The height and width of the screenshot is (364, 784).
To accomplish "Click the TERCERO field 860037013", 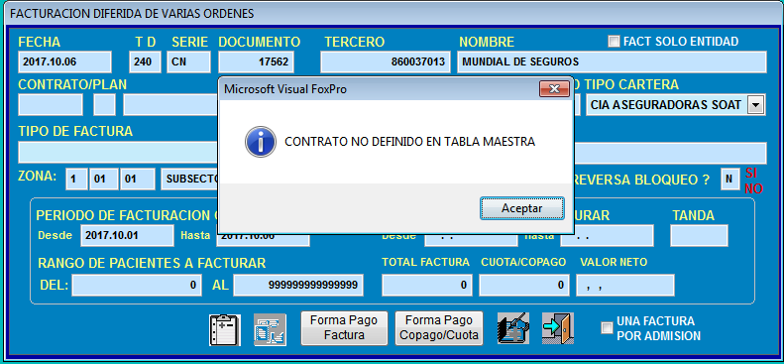I will point(386,62).
